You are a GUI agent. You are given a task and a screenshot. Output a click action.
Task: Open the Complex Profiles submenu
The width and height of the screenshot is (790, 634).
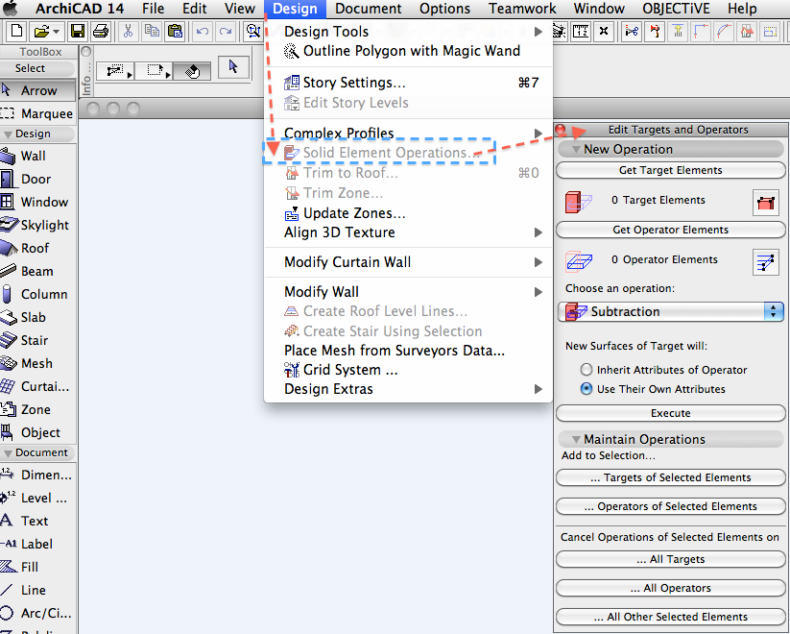408,134
